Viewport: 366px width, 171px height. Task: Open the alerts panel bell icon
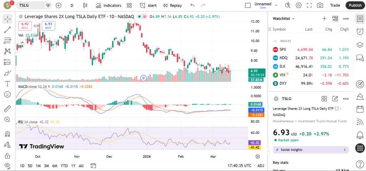[360, 135]
